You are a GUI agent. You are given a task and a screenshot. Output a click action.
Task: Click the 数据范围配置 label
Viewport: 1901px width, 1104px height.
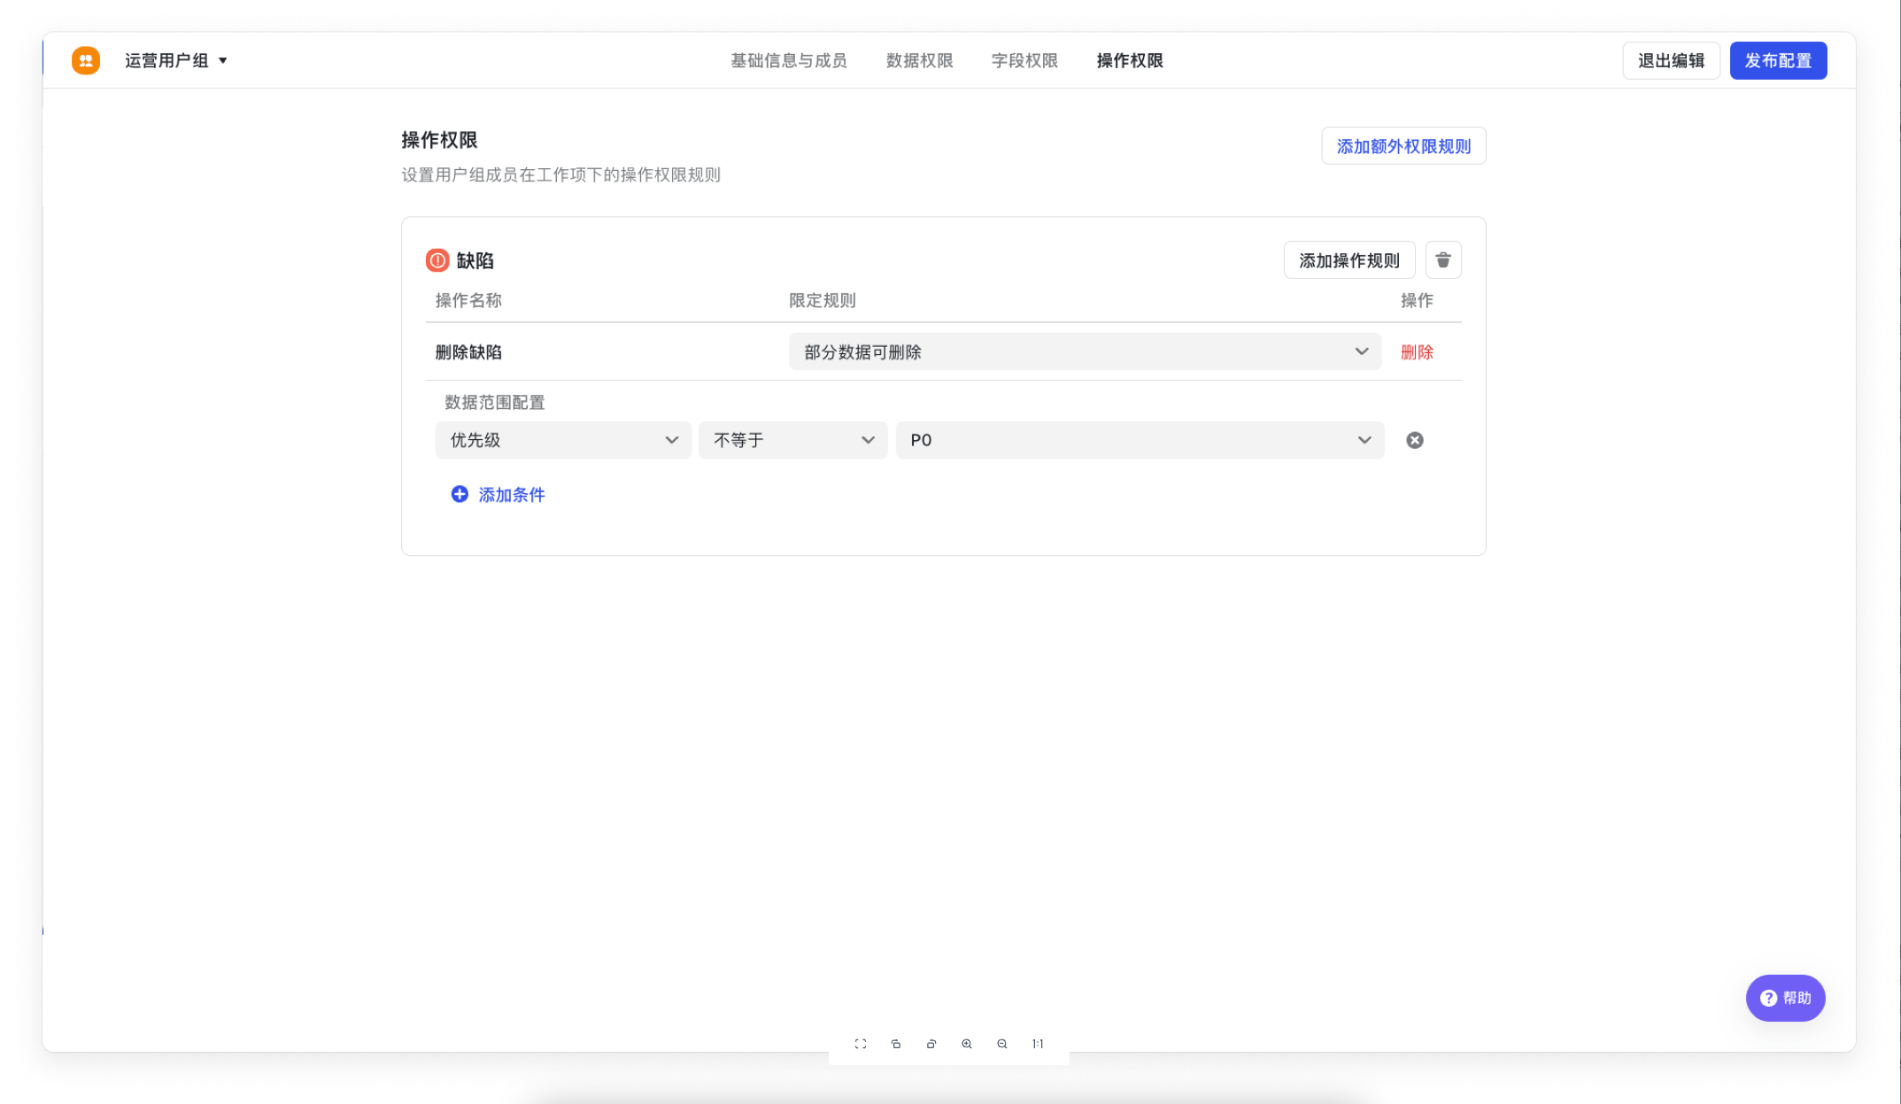[x=494, y=402]
